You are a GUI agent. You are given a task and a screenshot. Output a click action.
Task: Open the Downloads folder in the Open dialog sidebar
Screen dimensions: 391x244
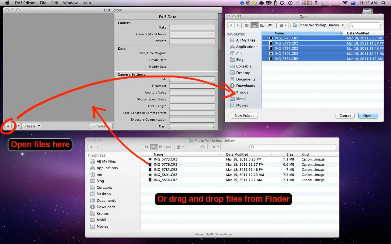[x=245, y=86]
